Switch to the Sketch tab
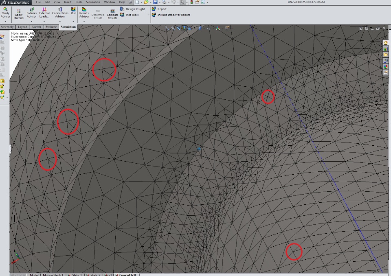This screenshot has height=276, width=391. [36, 27]
